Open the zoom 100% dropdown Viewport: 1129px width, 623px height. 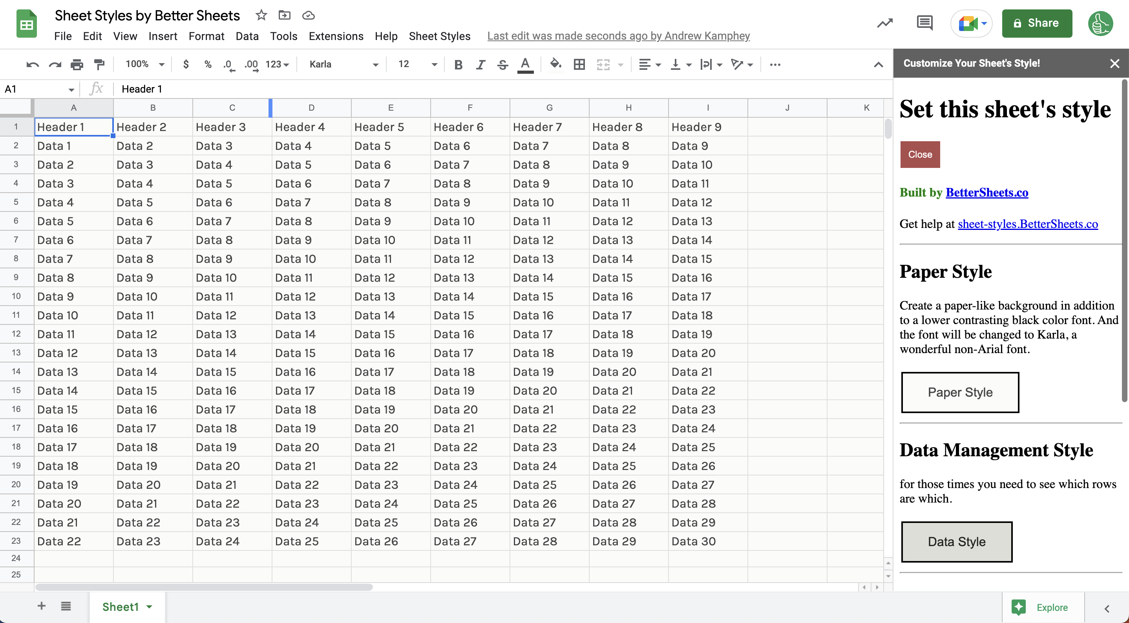coord(144,64)
